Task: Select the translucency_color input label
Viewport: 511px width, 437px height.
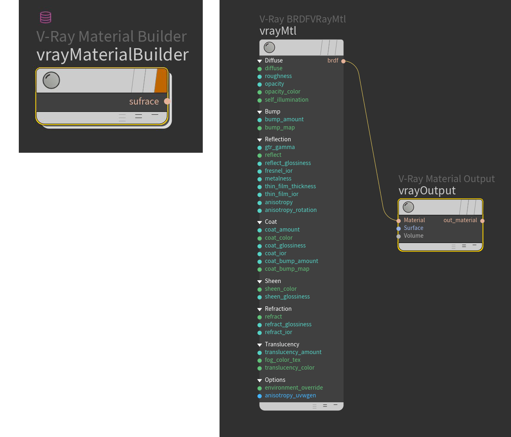Action: pos(289,368)
